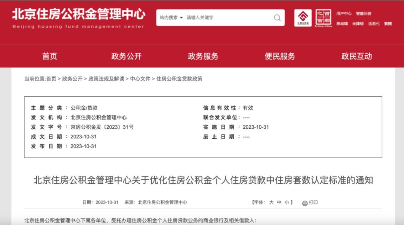Click 政策法规及解读 in breadcrumb

pos(106,79)
